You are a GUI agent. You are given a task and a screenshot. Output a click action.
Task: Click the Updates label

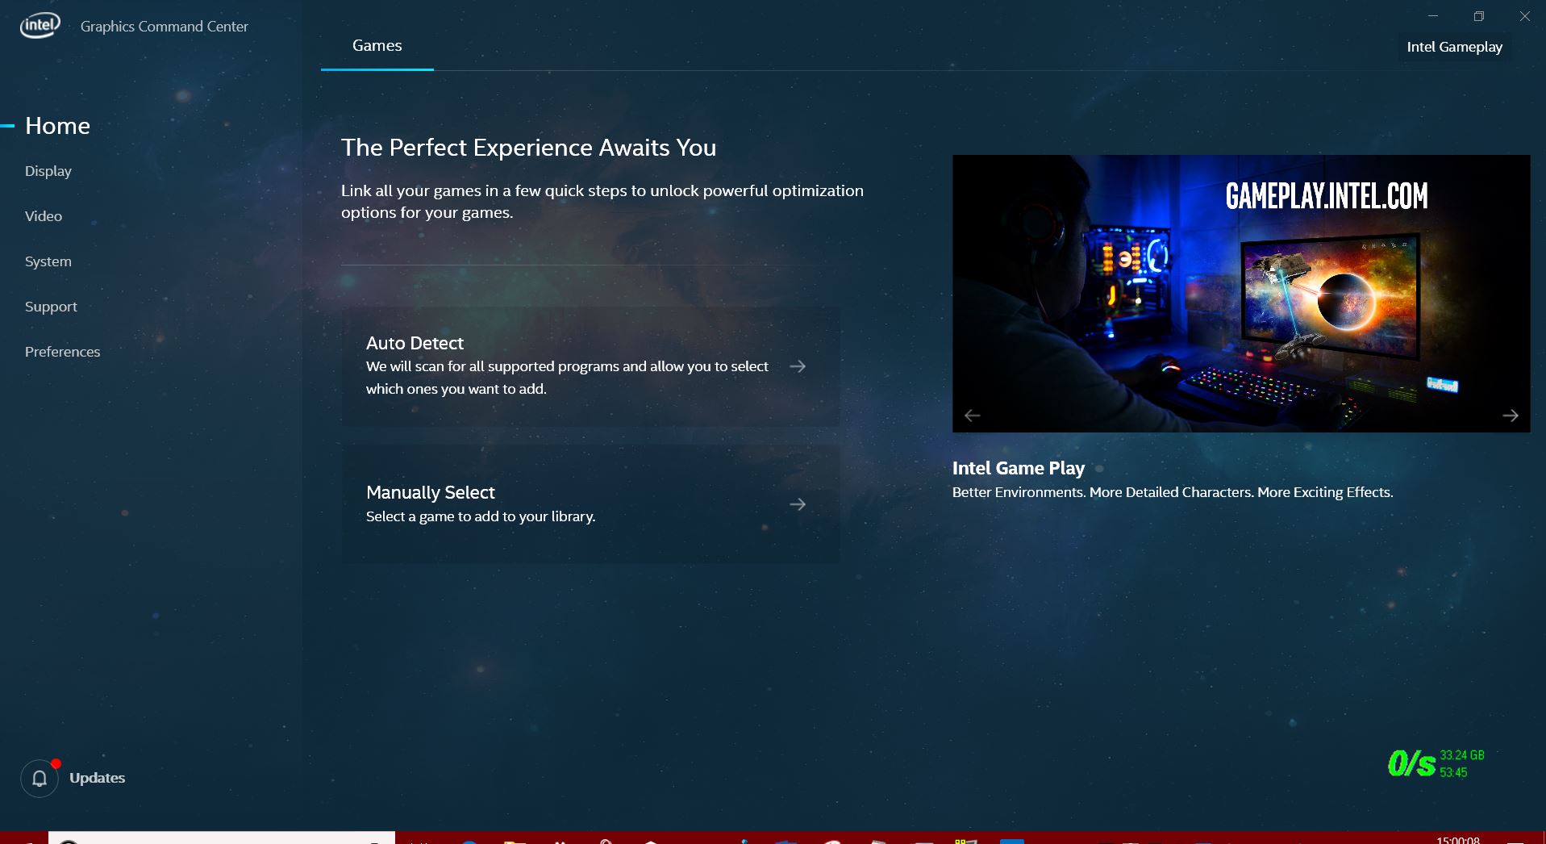98,778
